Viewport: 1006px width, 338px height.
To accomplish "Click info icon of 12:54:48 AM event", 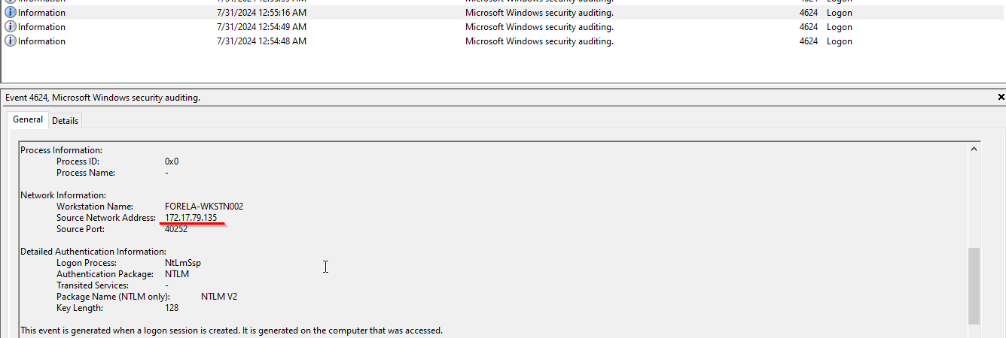I will pos(11,41).
